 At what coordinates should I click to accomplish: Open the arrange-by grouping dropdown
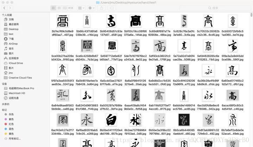pos(81,8)
